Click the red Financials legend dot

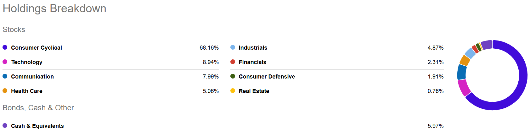coord(233,62)
